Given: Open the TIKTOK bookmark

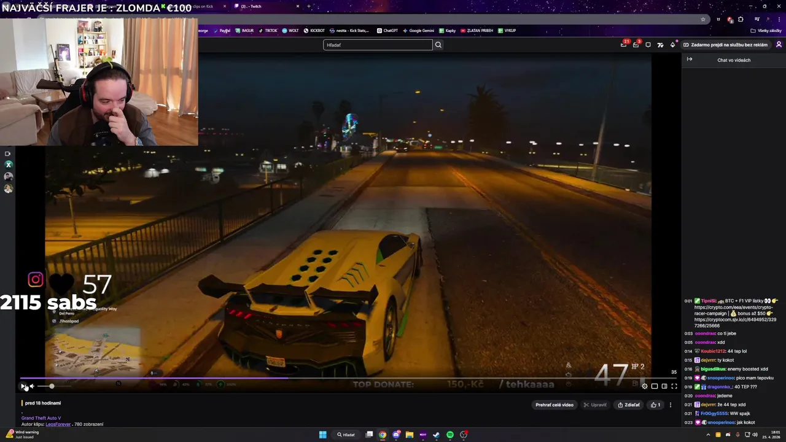Looking at the screenshot, I should coord(268,31).
